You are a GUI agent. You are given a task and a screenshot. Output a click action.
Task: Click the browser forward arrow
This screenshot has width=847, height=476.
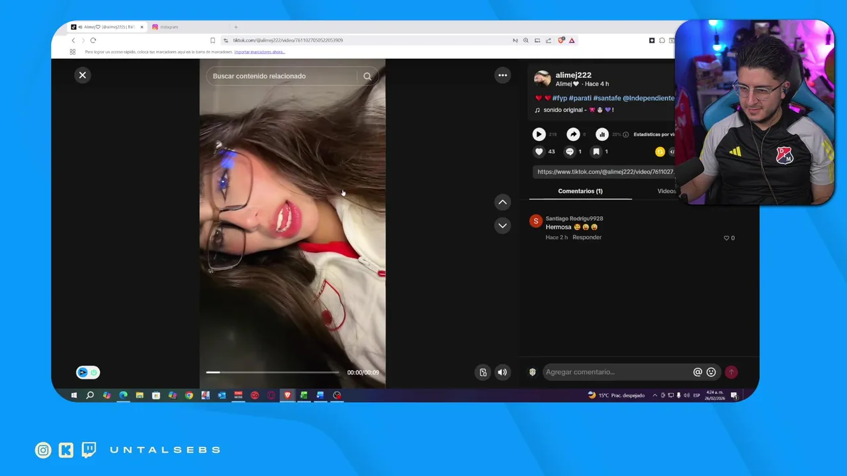point(83,40)
